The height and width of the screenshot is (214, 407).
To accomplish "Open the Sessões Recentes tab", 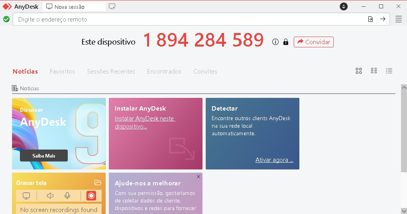I will click(x=111, y=72).
